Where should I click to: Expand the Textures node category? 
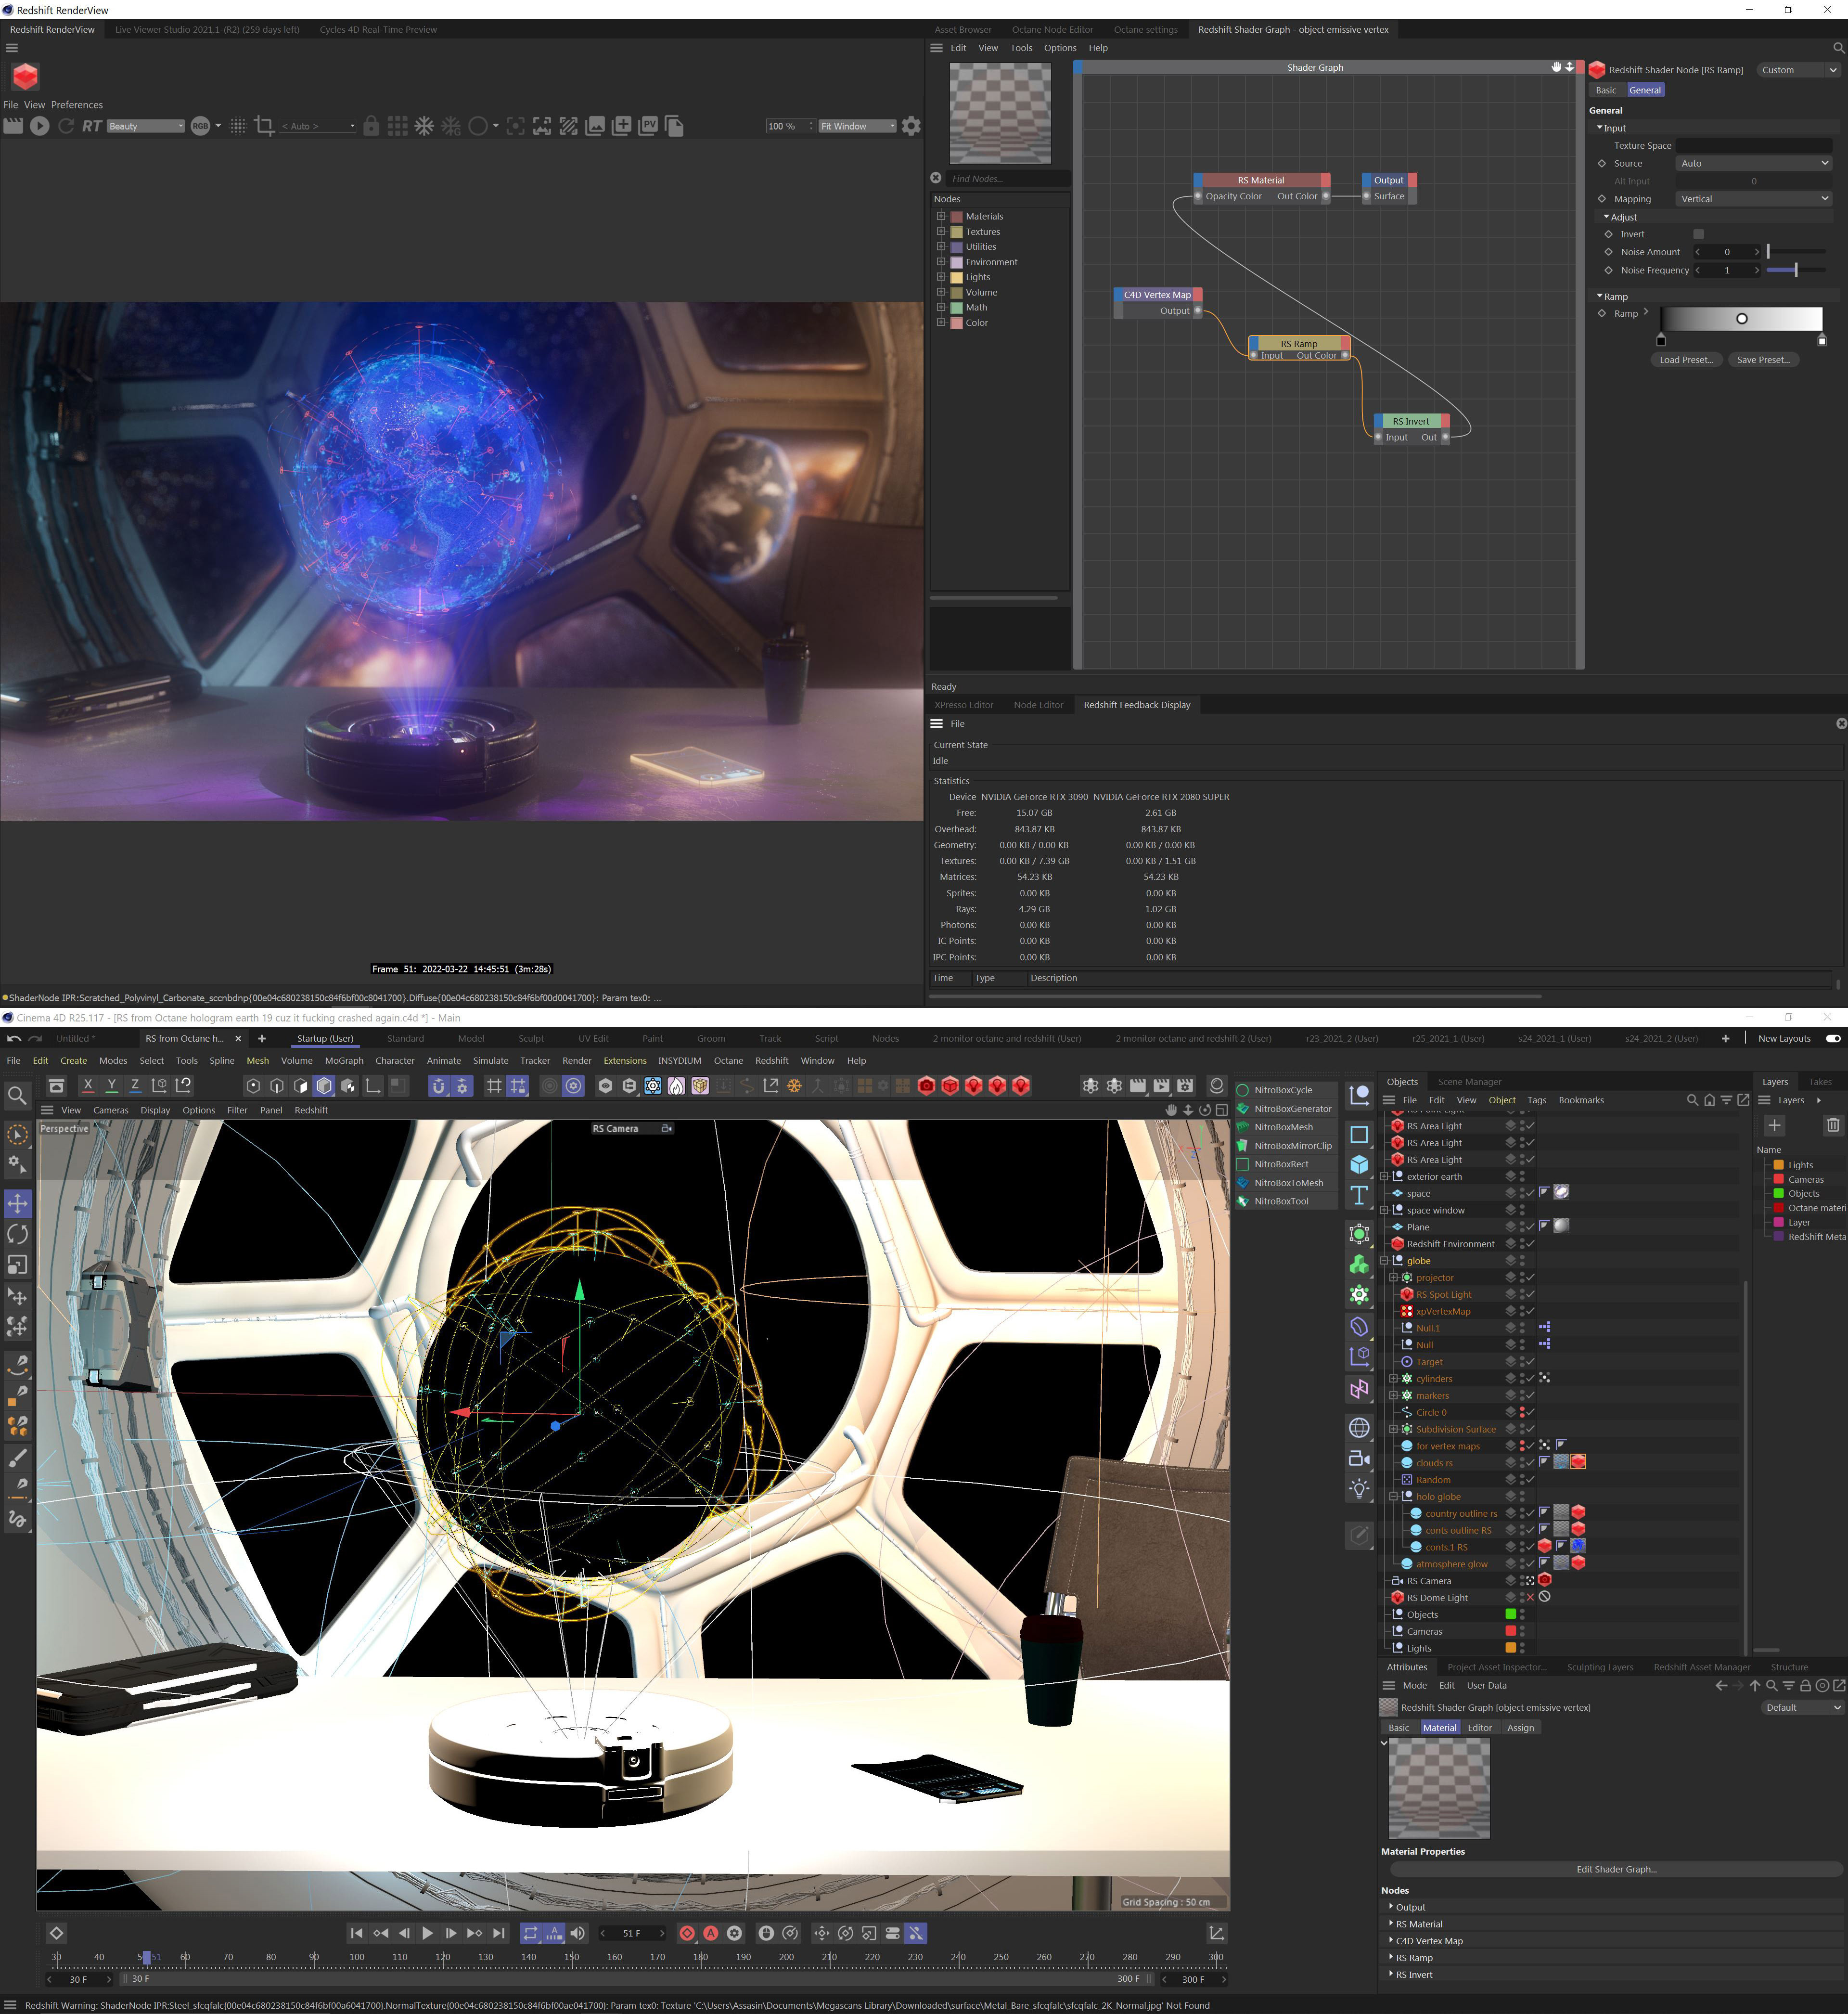(x=941, y=231)
